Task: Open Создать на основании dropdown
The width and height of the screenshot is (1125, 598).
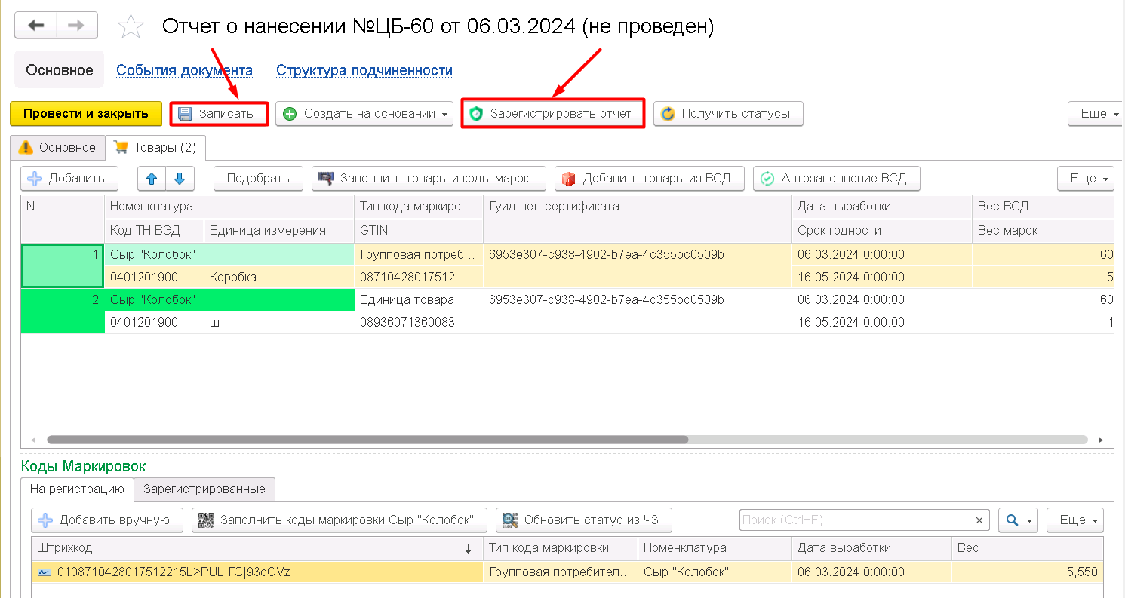Action: point(364,114)
